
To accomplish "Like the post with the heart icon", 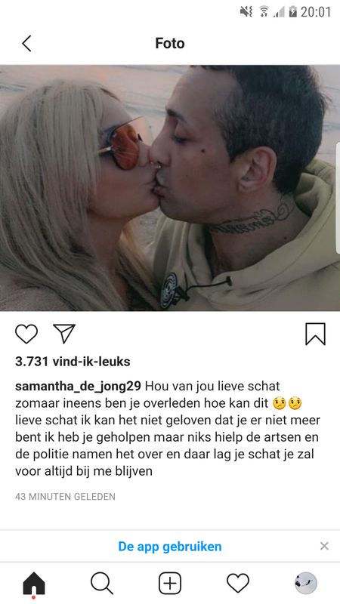I will [x=26, y=334].
